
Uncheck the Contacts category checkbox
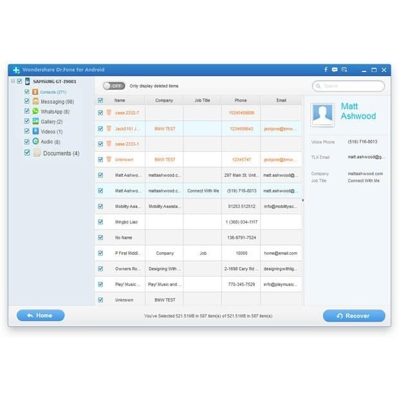[27, 91]
